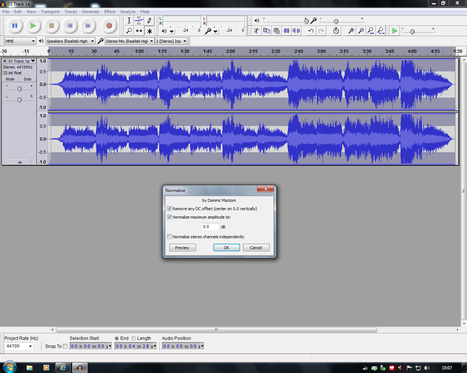This screenshot has width=467, height=373.
Task: Click the Skip to End button
Action: coord(88,25)
